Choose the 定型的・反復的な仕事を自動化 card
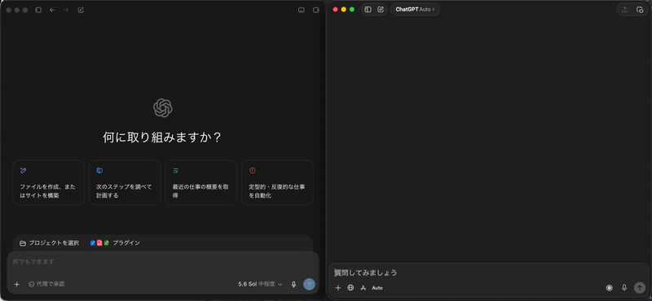This screenshot has height=301, width=652. click(x=277, y=183)
